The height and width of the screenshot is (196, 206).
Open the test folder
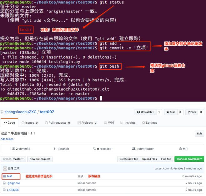10,176
